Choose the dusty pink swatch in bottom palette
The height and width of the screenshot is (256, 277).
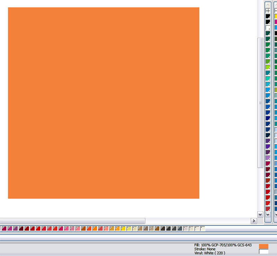click(x=72, y=229)
